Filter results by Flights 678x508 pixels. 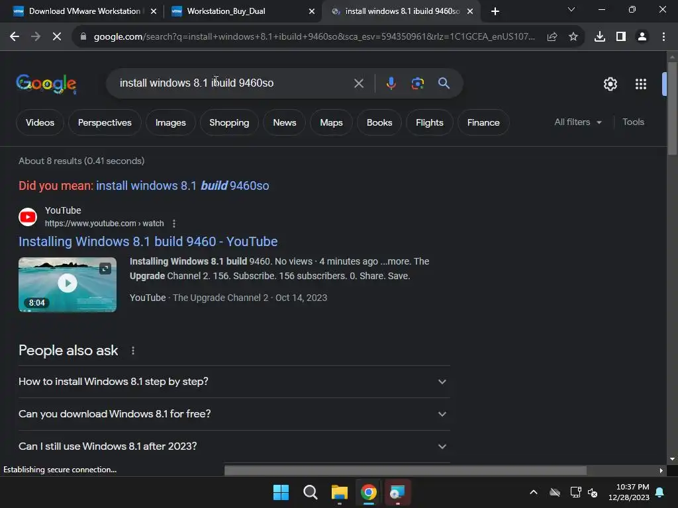coord(429,122)
